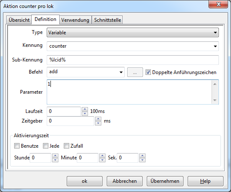The image size is (231, 192).
Task: Decrease the Laufzeit value with down arrow
Action: 85,113
